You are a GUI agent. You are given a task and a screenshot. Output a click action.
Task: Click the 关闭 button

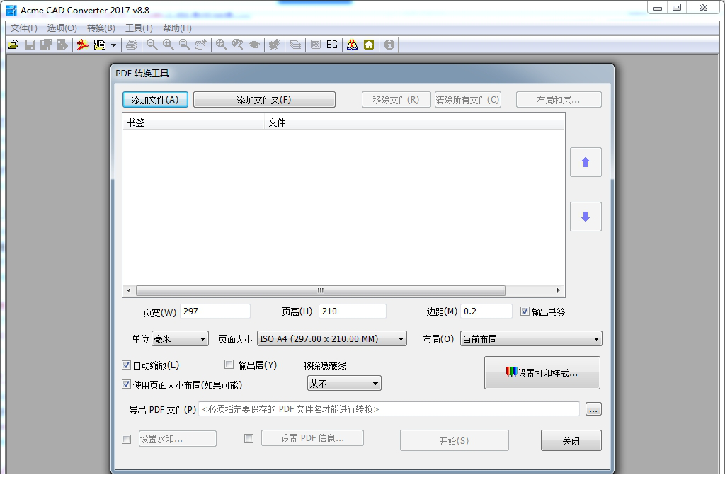571,440
